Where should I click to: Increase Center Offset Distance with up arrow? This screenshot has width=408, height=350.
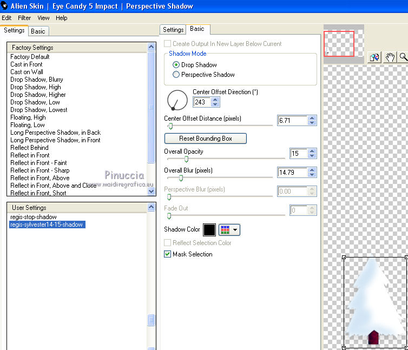click(x=312, y=118)
